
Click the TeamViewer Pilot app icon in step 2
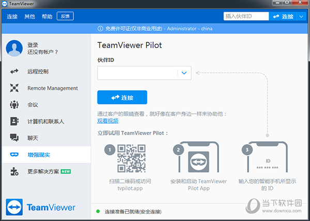(x=198, y=162)
